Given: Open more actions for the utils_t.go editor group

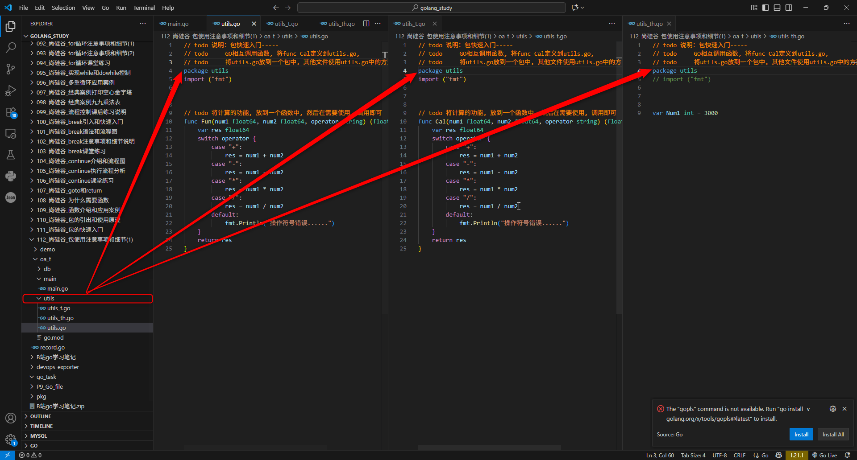Looking at the screenshot, I should point(612,24).
